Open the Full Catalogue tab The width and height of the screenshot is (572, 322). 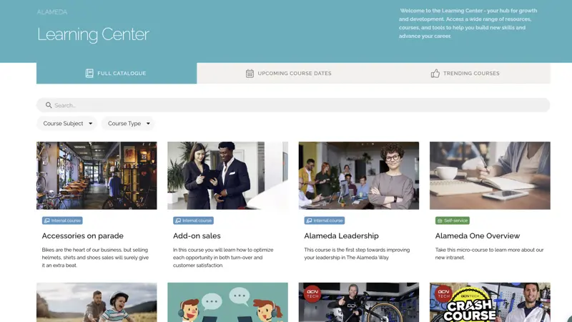(117, 73)
